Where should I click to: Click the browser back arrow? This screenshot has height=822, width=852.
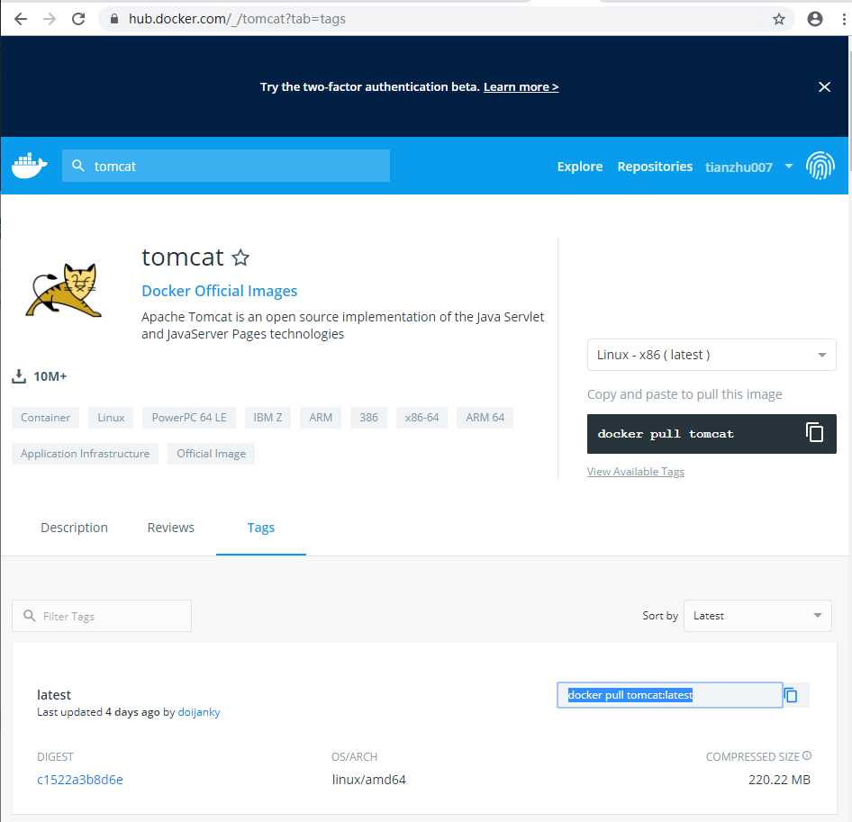point(21,19)
